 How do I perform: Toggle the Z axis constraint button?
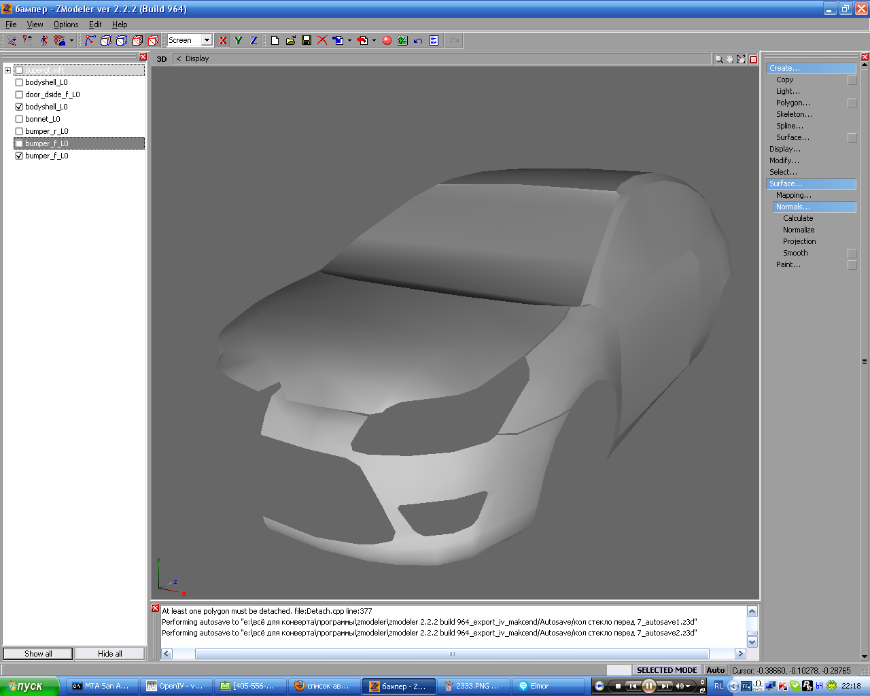(254, 41)
